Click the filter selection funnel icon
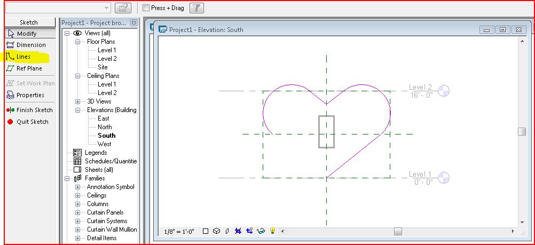The image size is (535, 245). point(196,8)
